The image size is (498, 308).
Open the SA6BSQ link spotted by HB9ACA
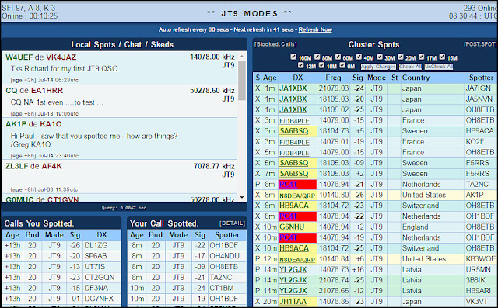(294, 131)
